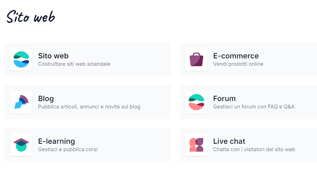
Task: Click the Blog title text
Action: (46, 99)
